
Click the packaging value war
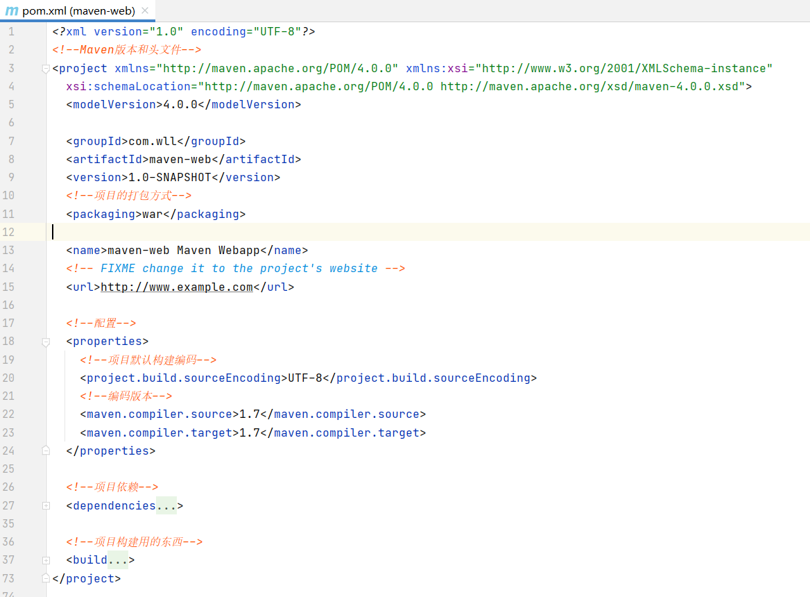point(153,214)
